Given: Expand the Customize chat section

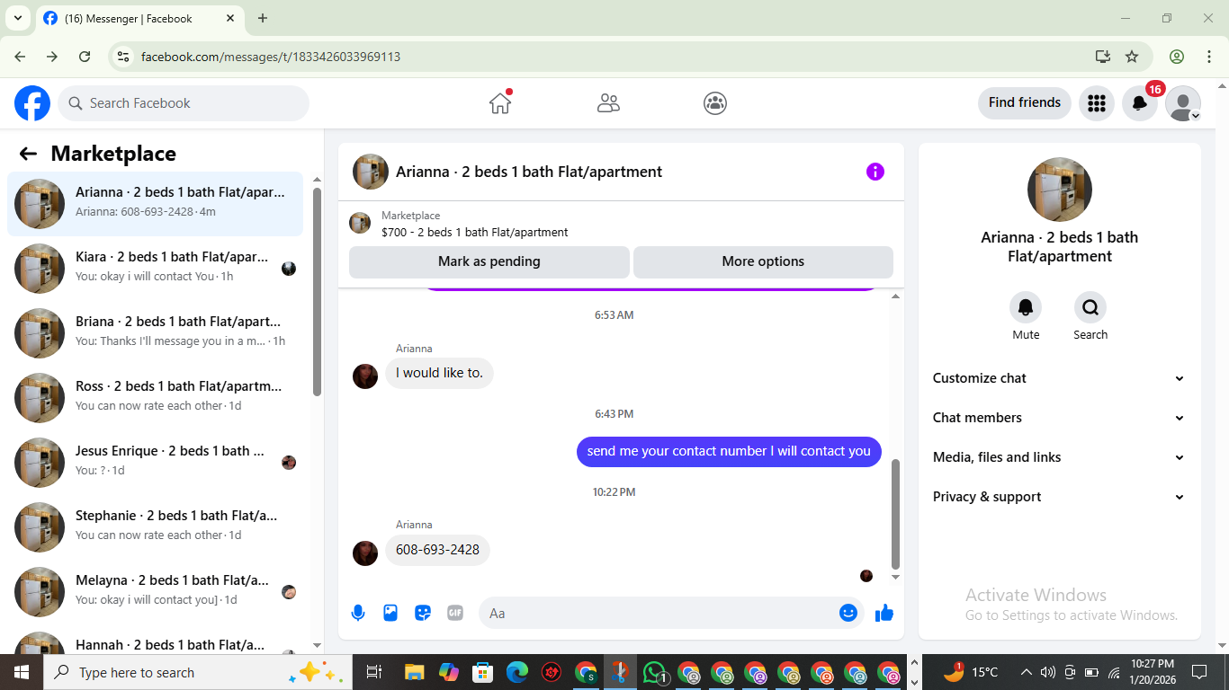Looking at the screenshot, I should 1060,378.
